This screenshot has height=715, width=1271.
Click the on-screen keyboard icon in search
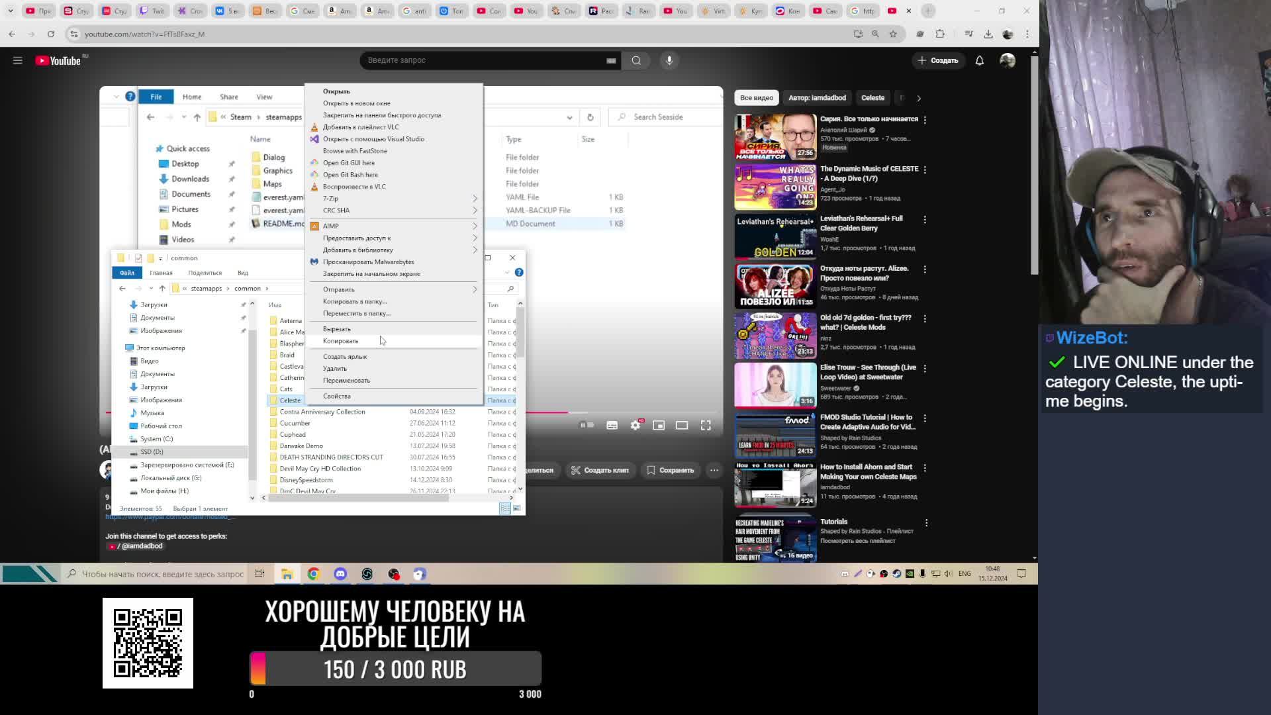coord(611,60)
